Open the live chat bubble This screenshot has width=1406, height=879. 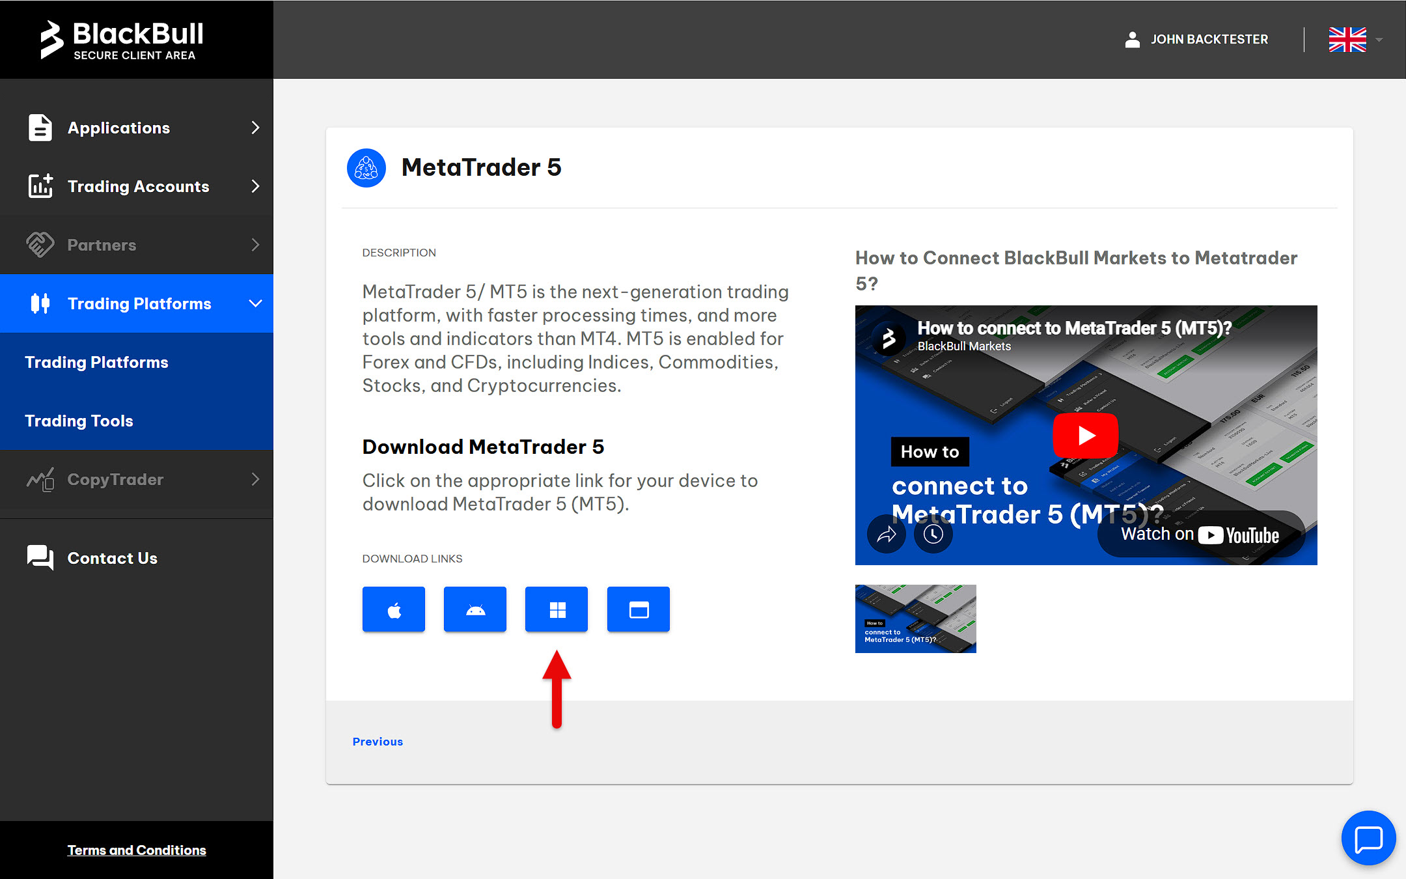click(x=1368, y=838)
